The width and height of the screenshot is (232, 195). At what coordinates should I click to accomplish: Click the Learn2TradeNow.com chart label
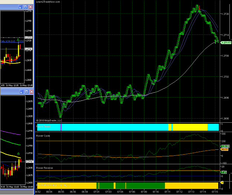click(x=48, y=2)
